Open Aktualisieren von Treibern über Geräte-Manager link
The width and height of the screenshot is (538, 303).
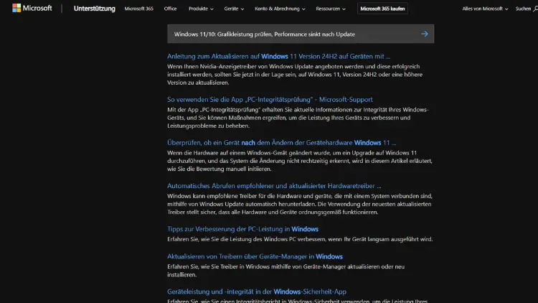255,256
